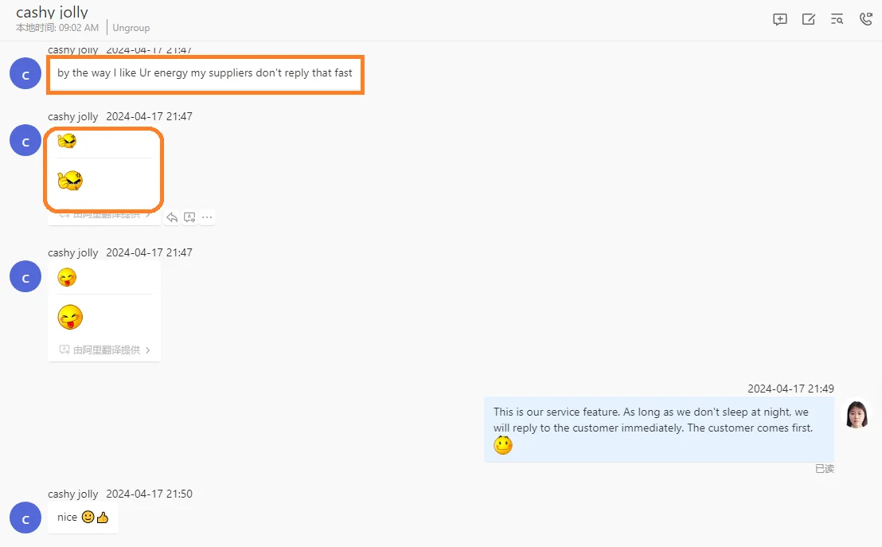Start a voice call with the phone icon

(x=866, y=19)
